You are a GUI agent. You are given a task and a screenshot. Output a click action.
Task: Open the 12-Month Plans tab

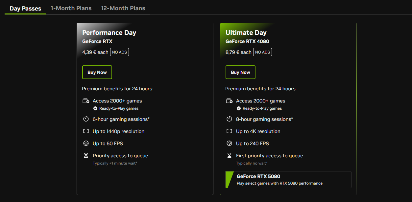[x=123, y=8]
